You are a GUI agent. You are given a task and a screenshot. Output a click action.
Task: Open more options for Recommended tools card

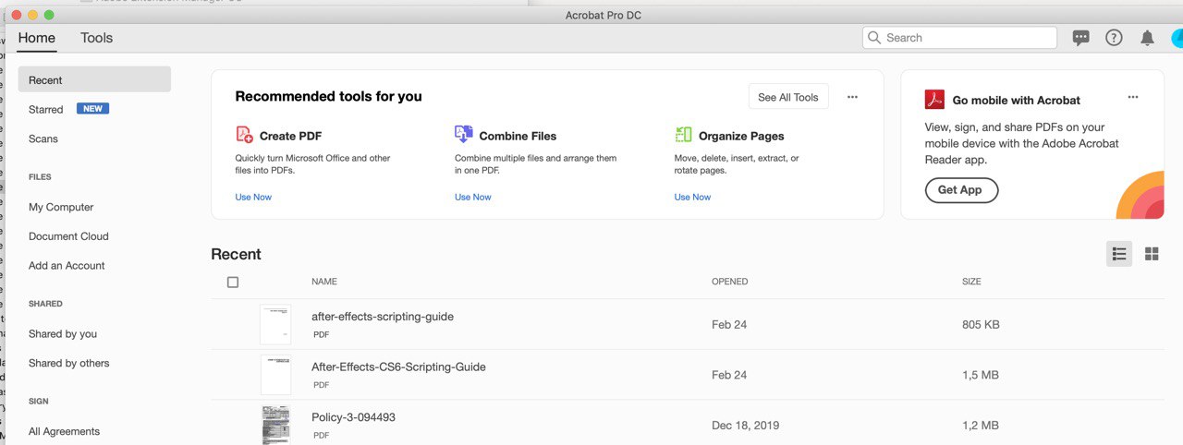tap(852, 97)
